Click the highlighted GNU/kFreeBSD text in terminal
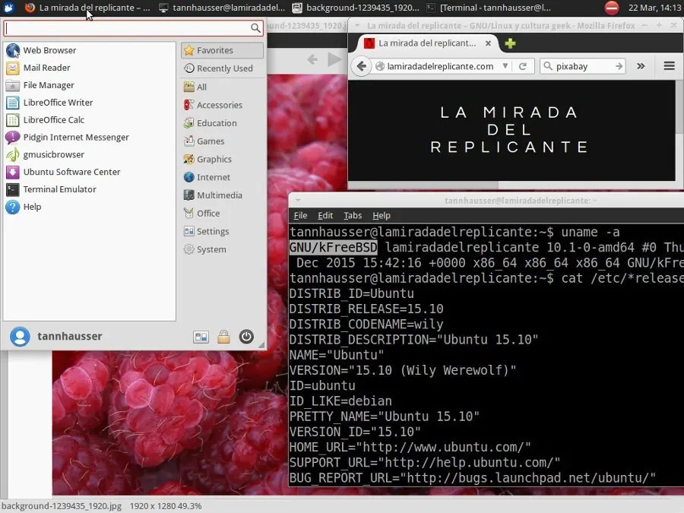This screenshot has width=684, height=513. pyautogui.click(x=334, y=247)
